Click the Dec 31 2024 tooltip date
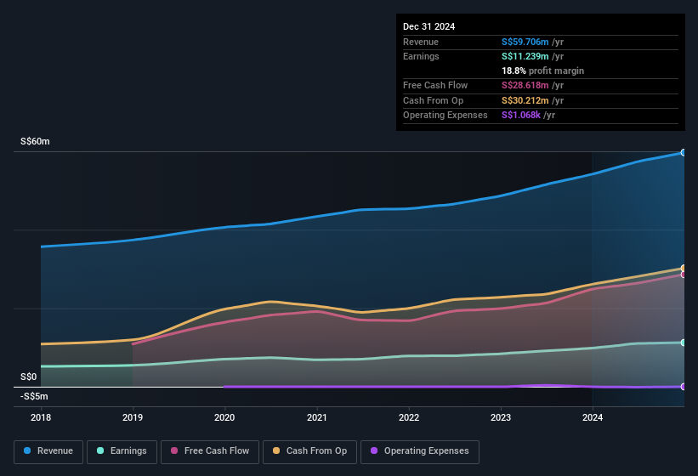Image resolution: width=698 pixels, height=476 pixels. [428, 26]
